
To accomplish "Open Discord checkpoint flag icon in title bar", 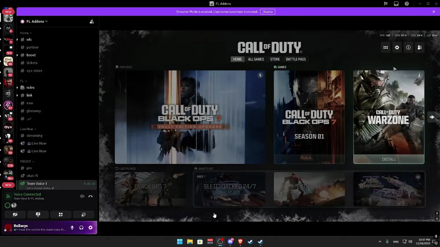I will pyautogui.click(x=386, y=4).
